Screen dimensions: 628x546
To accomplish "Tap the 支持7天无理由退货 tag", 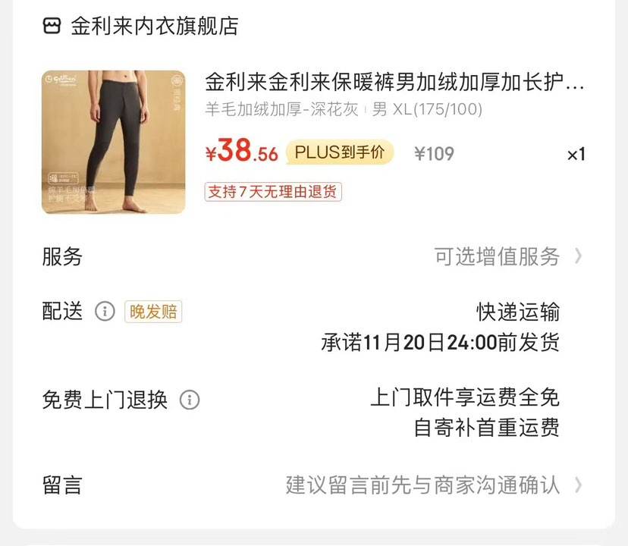I will pyautogui.click(x=273, y=192).
